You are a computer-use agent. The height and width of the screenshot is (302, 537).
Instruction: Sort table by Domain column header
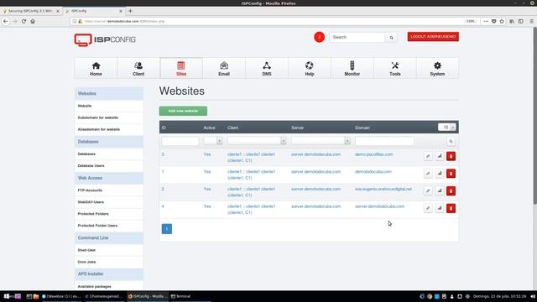(362, 128)
